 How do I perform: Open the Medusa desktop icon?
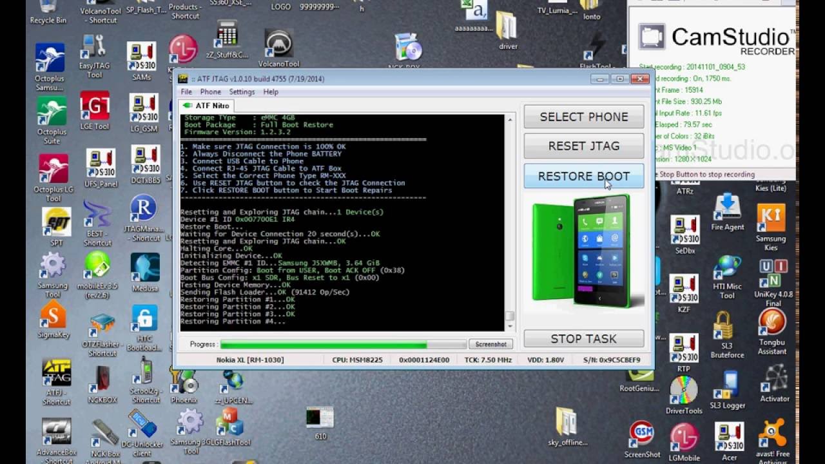click(145, 271)
